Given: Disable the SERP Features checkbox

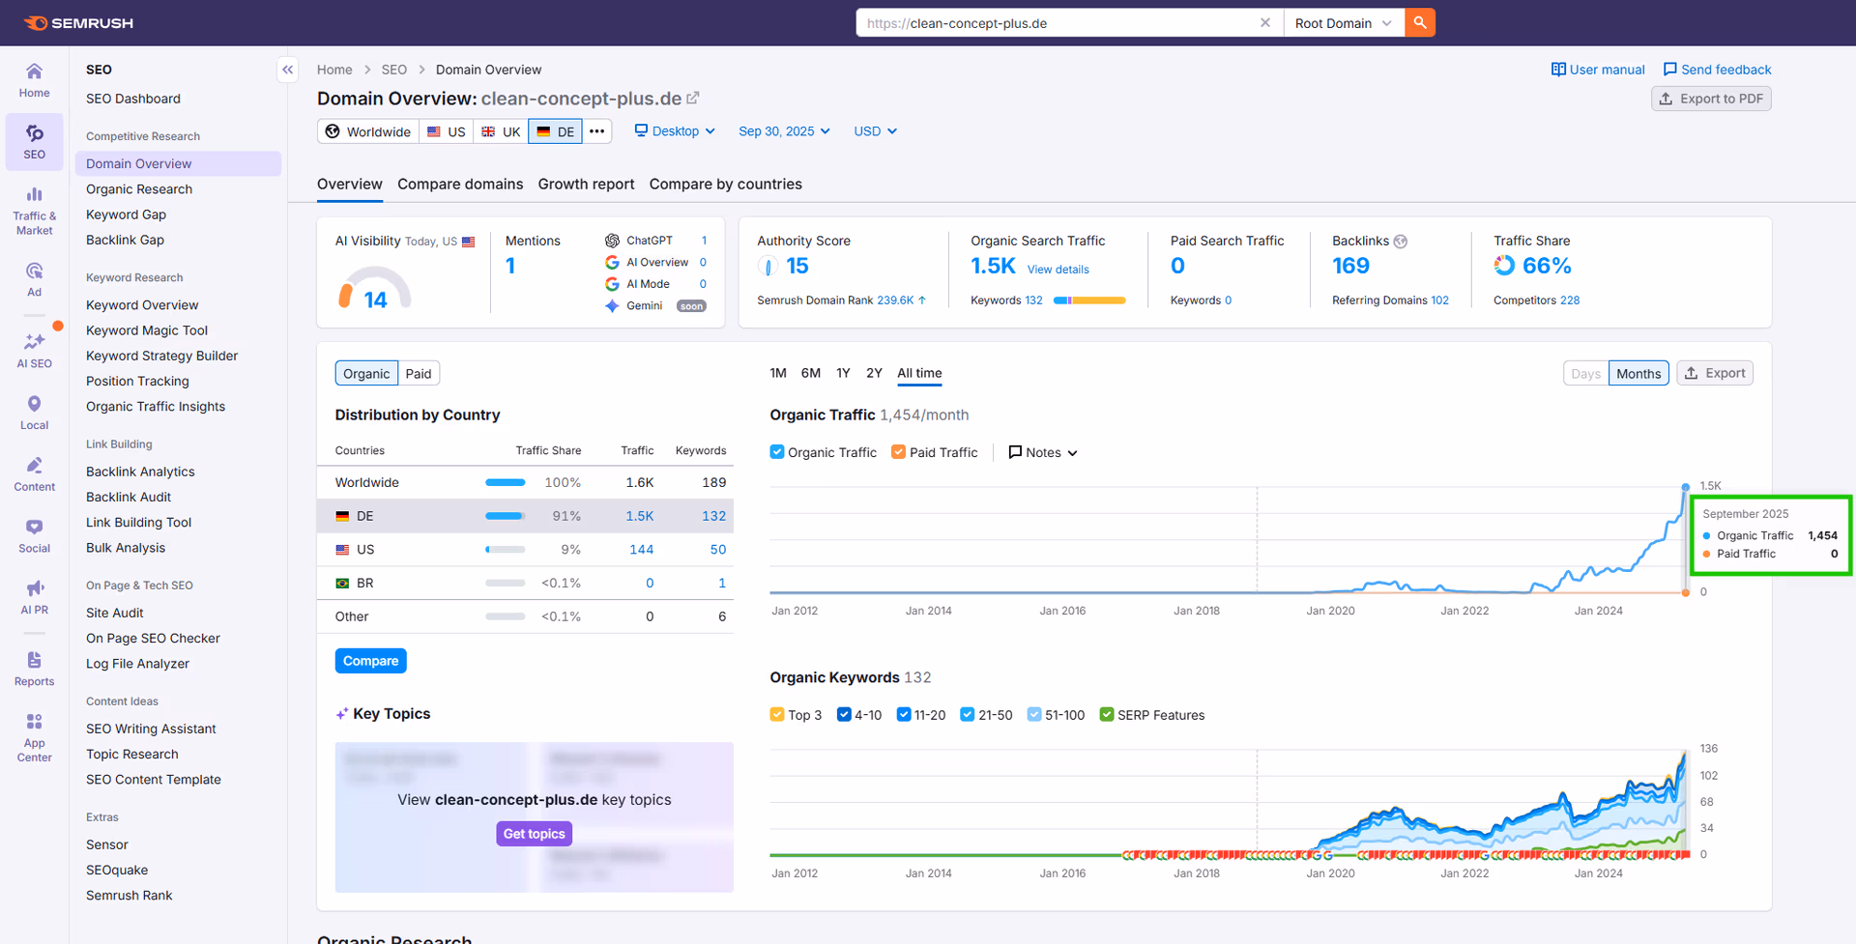Looking at the screenshot, I should [1106, 715].
